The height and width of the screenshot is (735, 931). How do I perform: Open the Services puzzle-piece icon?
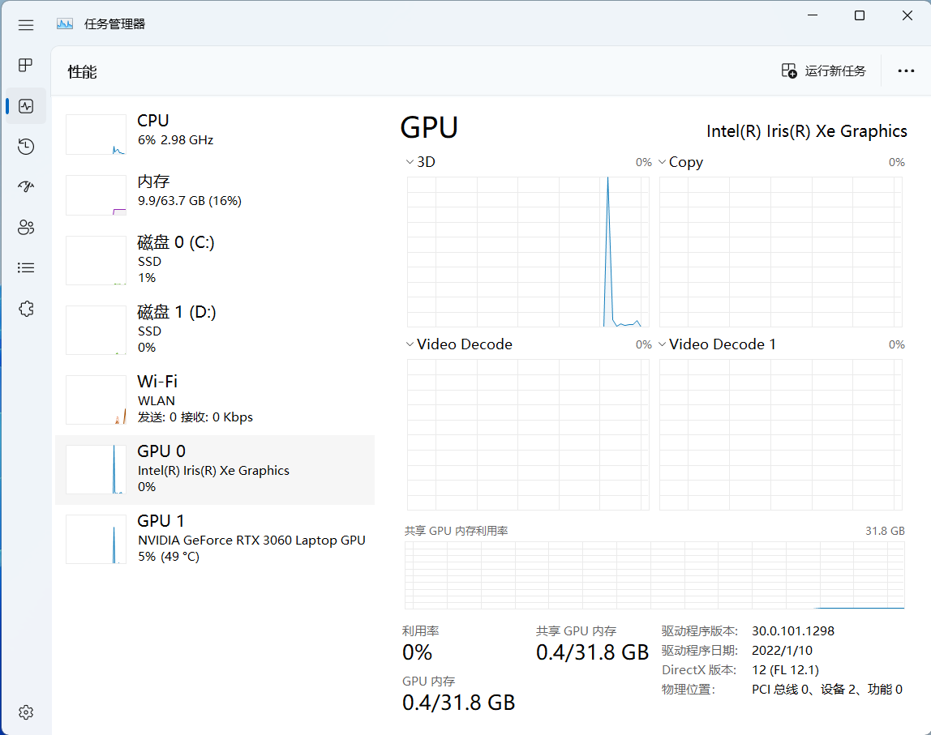click(x=26, y=309)
